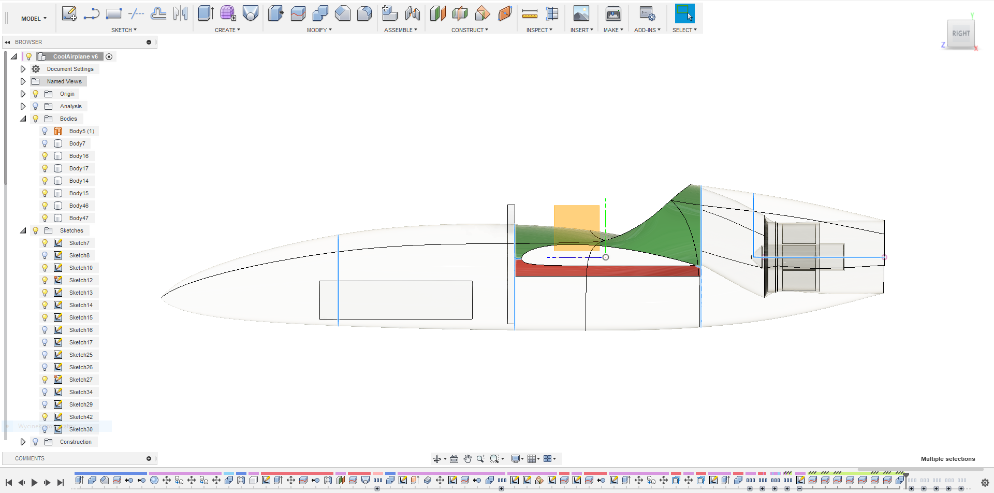Select the Pan hand tool
The height and width of the screenshot is (493, 994).
point(467,459)
